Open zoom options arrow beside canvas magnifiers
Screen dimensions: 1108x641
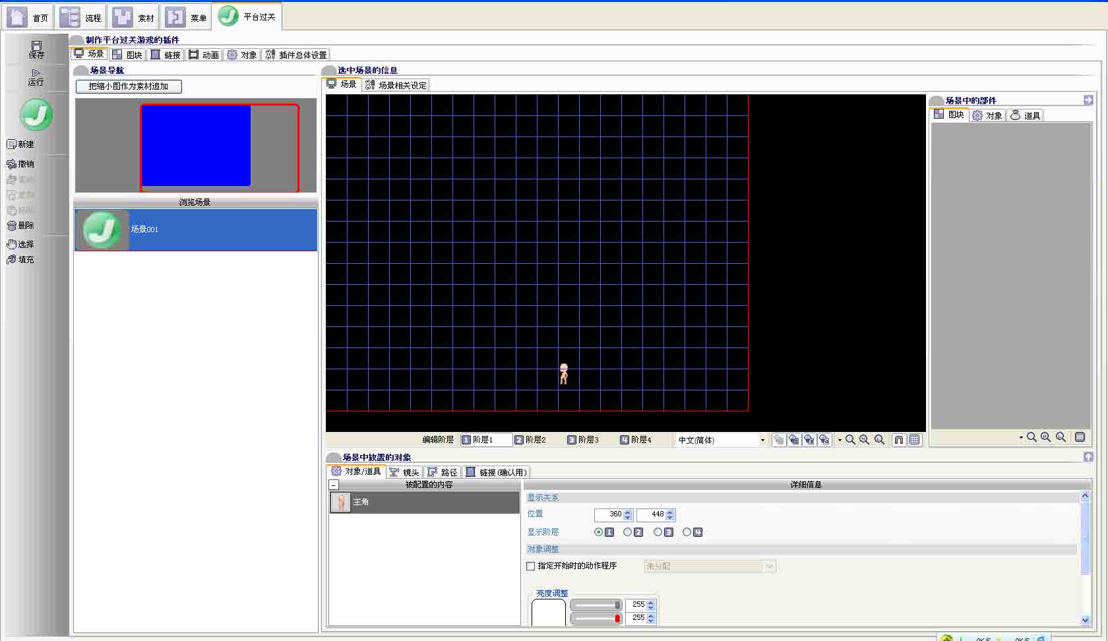coord(840,440)
